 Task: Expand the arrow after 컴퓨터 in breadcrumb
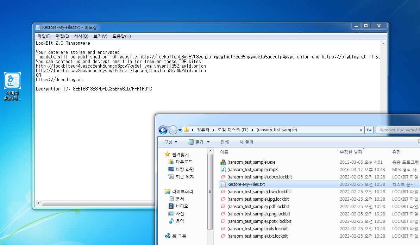[x=213, y=130]
